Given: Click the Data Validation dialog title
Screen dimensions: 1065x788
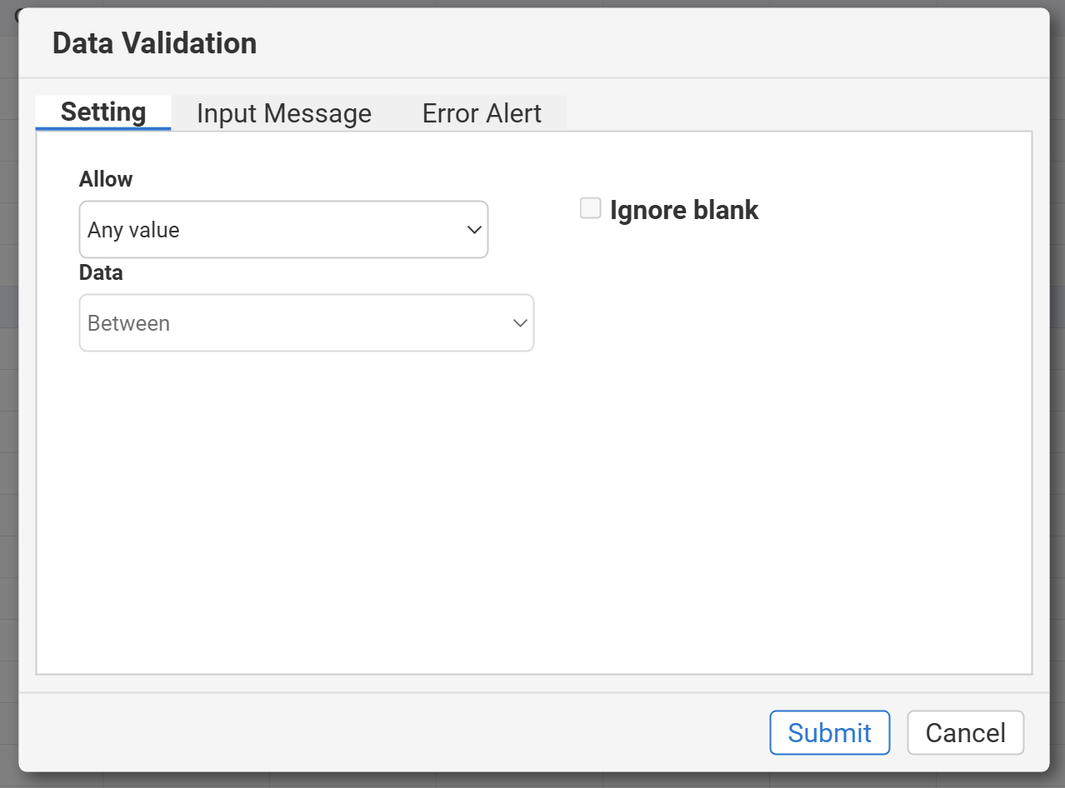Looking at the screenshot, I should point(155,43).
